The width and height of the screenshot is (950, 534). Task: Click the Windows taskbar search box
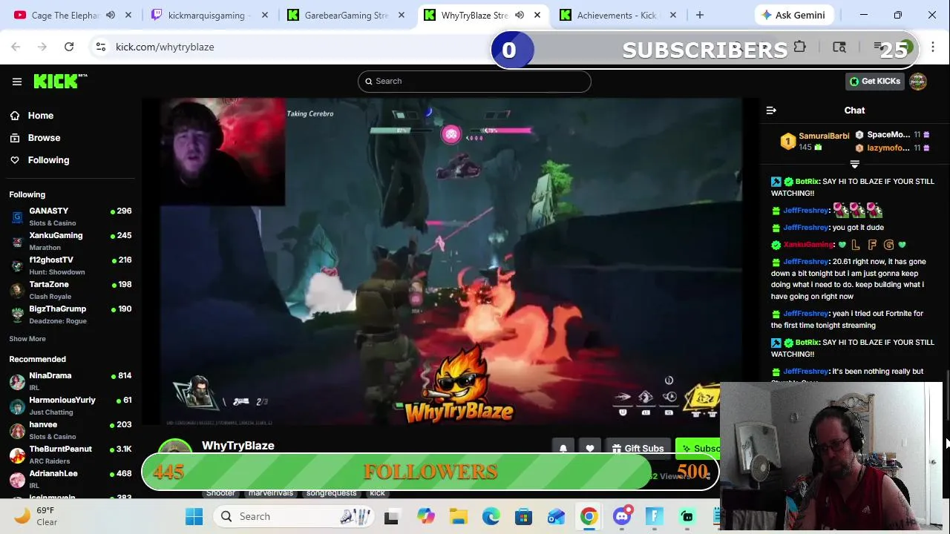295,516
